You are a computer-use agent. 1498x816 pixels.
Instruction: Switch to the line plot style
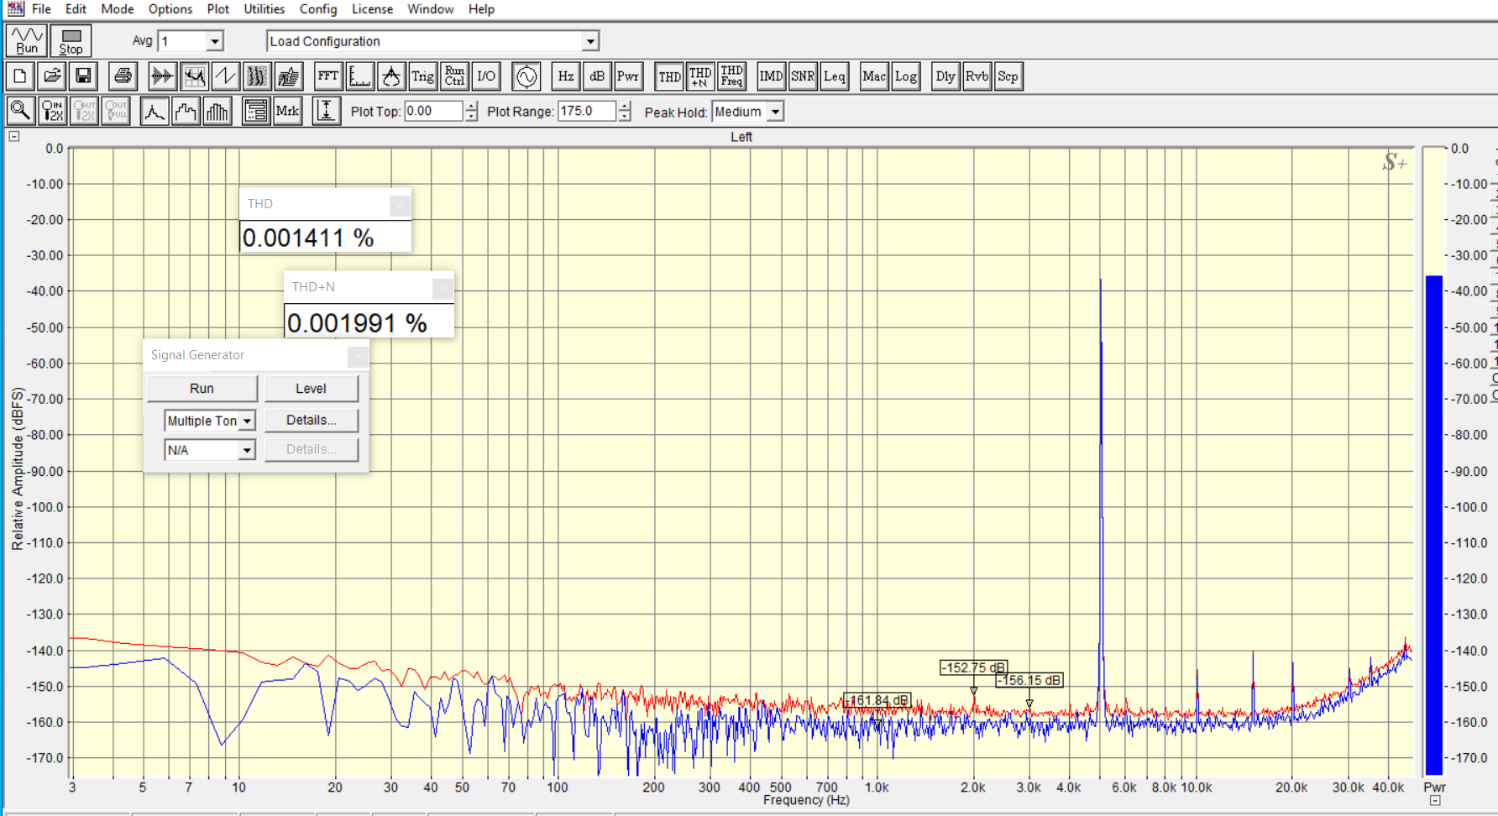coord(155,111)
